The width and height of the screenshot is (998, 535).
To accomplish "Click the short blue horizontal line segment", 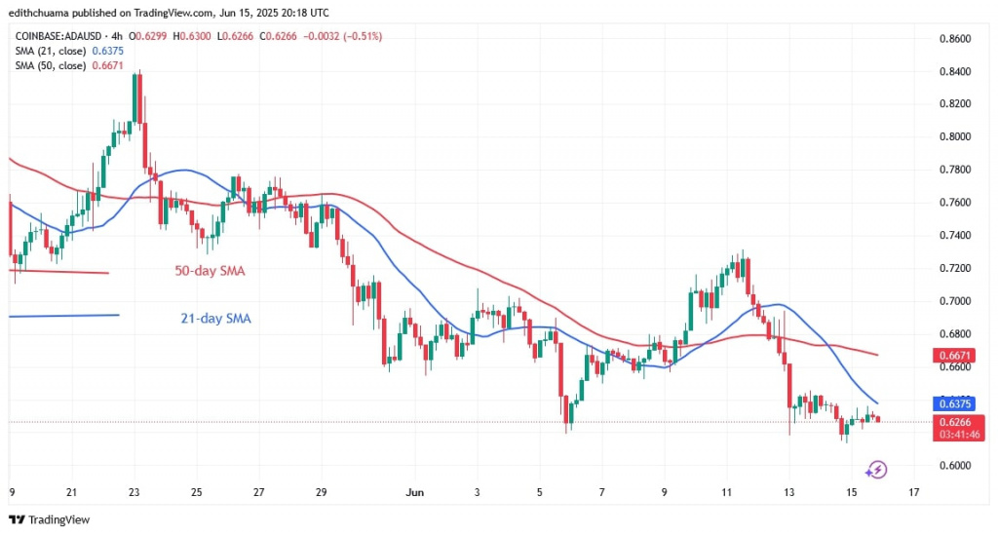I will pyautogui.click(x=63, y=315).
